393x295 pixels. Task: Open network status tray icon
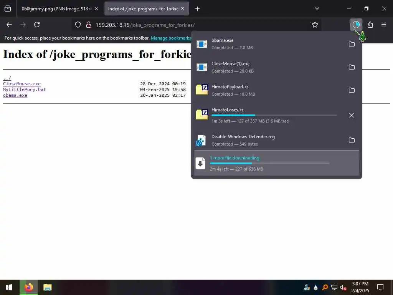pyautogui.click(x=334, y=287)
